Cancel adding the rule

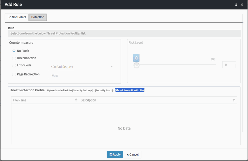click(x=133, y=155)
